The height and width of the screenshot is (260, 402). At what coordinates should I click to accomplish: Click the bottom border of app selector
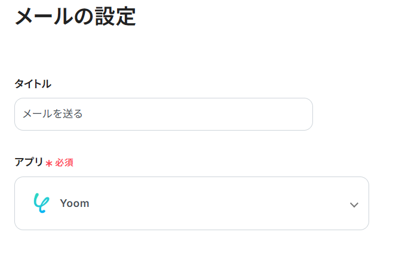click(191, 230)
